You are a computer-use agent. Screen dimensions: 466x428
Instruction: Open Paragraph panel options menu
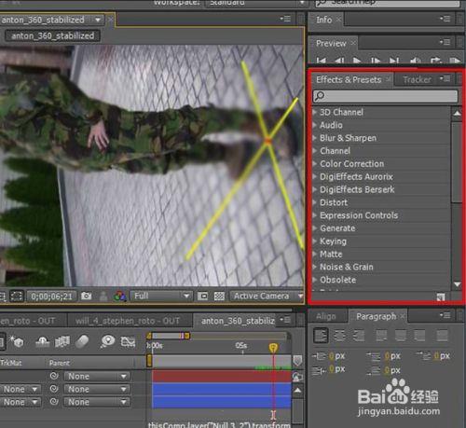[x=445, y=316]
